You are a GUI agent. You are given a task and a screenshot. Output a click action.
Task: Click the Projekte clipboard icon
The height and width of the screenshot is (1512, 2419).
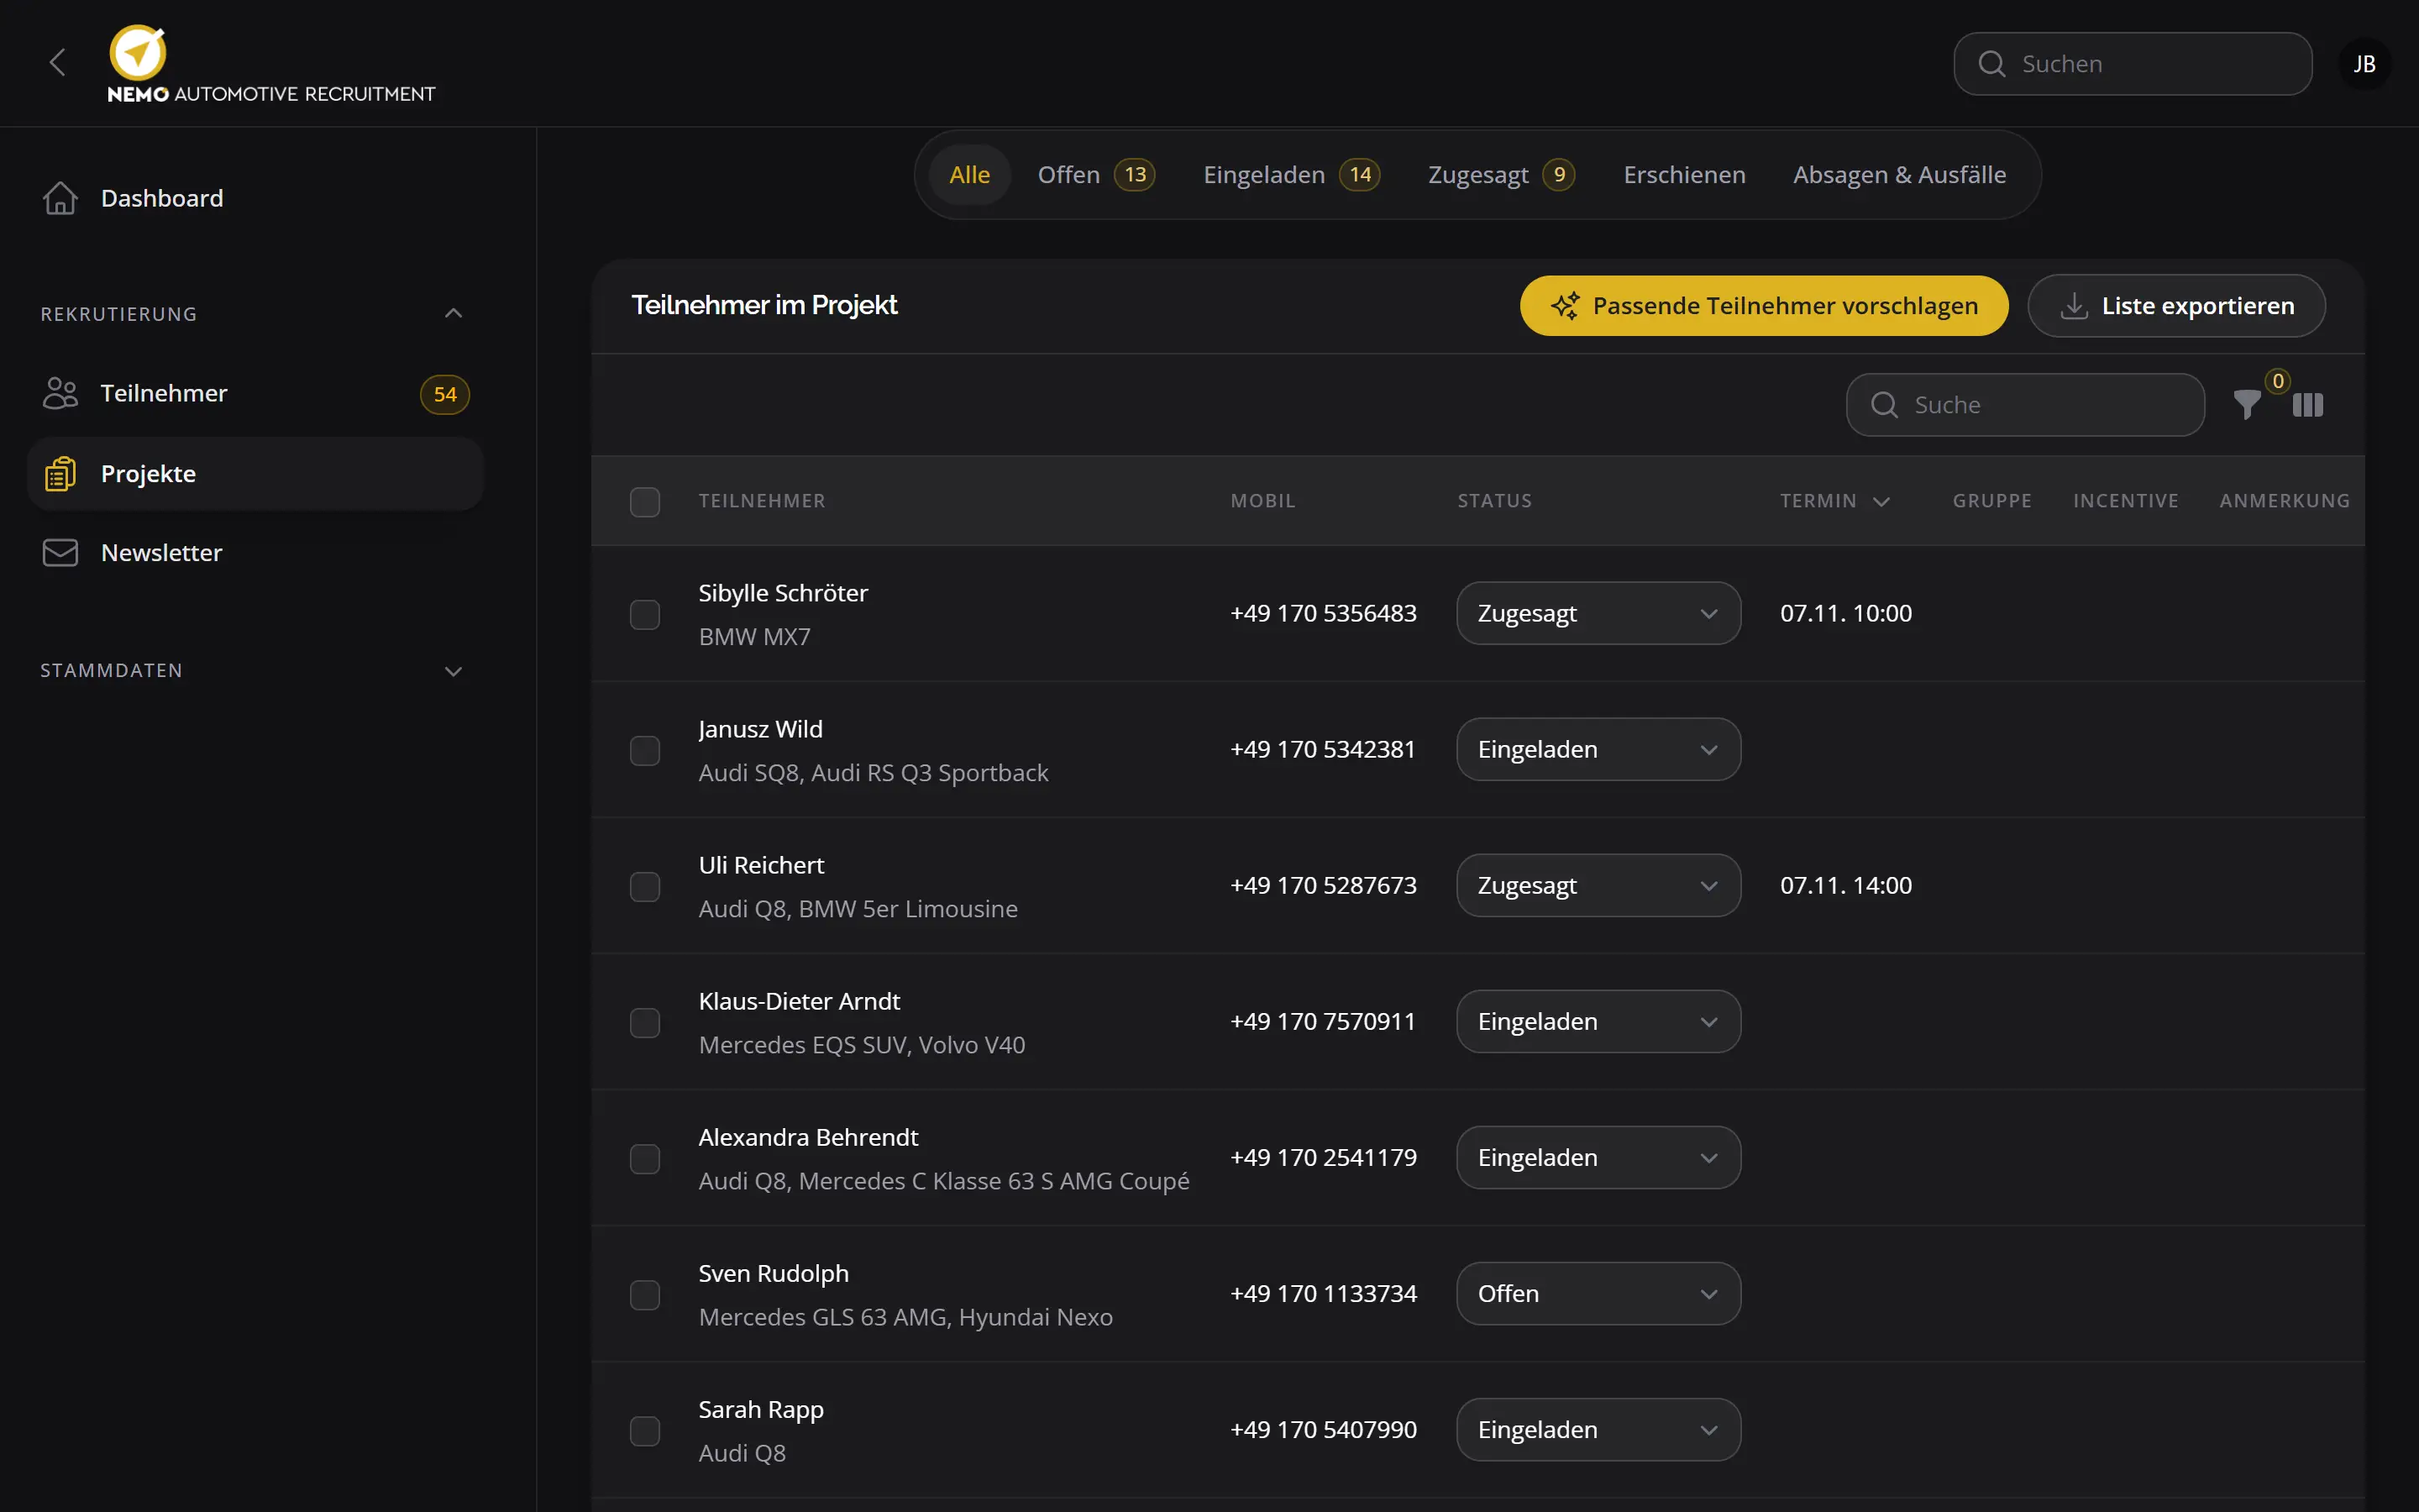click(x=60, y=474)
